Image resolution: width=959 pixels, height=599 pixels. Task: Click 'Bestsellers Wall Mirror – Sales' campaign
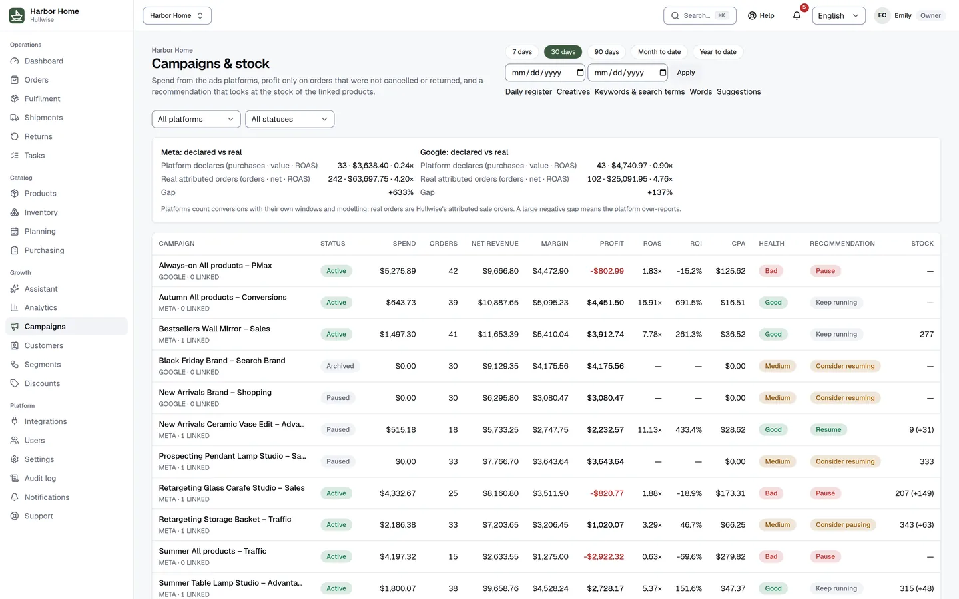(214, 329)
